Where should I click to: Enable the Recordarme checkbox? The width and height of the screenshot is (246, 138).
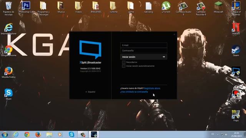tap(124, 62)
